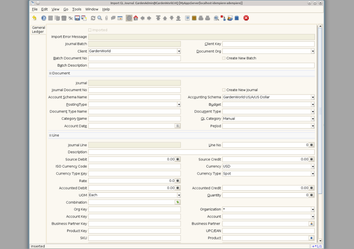Open the Currency dropdown showing USD
Screen dimensions: 354x249
[313, 167]
